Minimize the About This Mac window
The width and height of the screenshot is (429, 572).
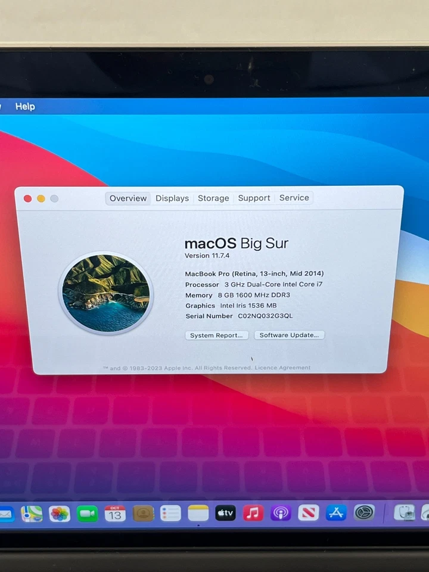(x=41, y=198)
